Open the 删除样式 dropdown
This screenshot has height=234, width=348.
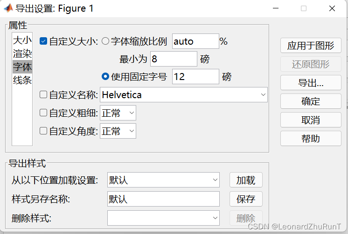(x=163, y=218)
